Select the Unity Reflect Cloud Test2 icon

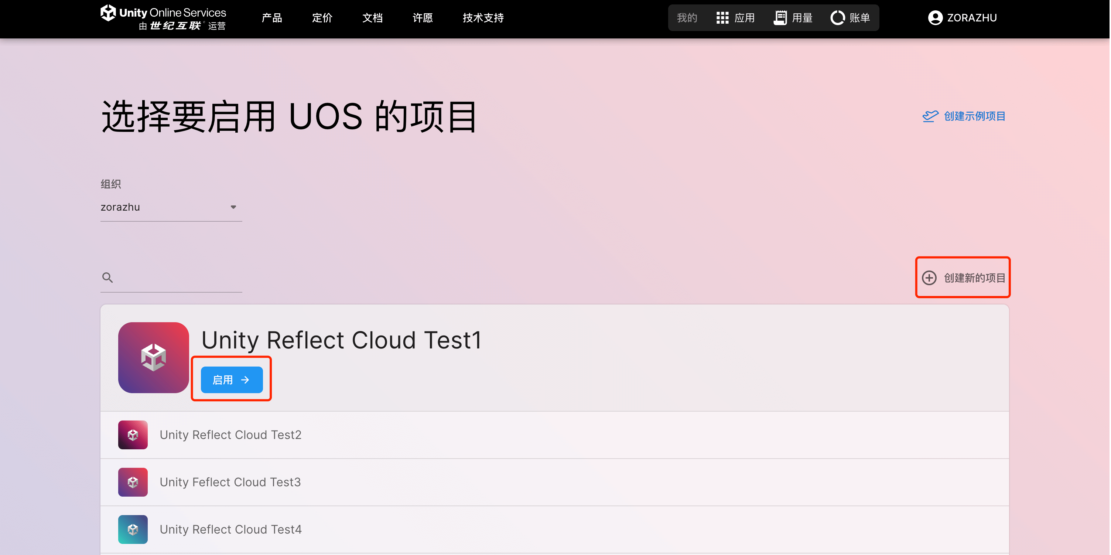point(133,435)
